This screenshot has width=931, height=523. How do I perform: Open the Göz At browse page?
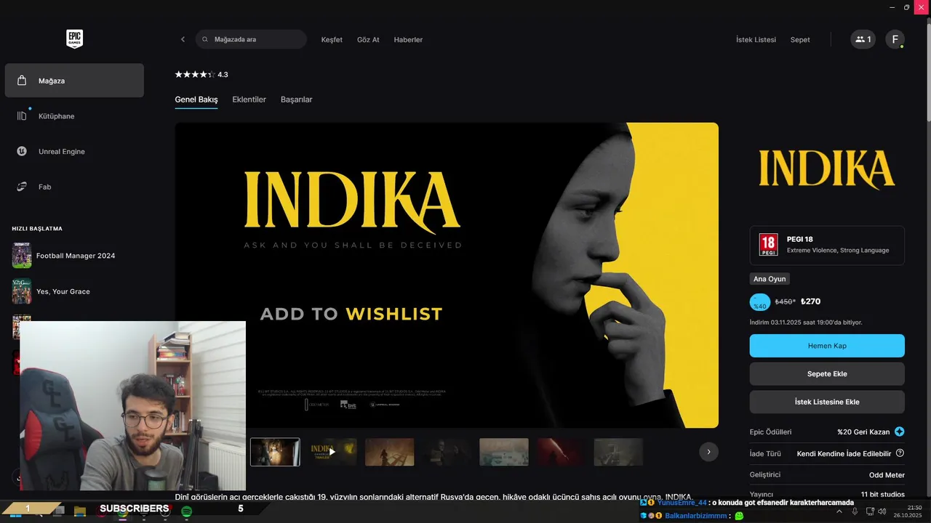368,40
